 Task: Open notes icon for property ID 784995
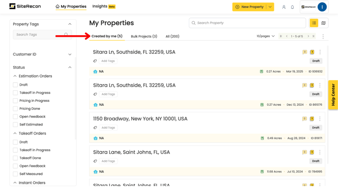click(x=304, y=152)
